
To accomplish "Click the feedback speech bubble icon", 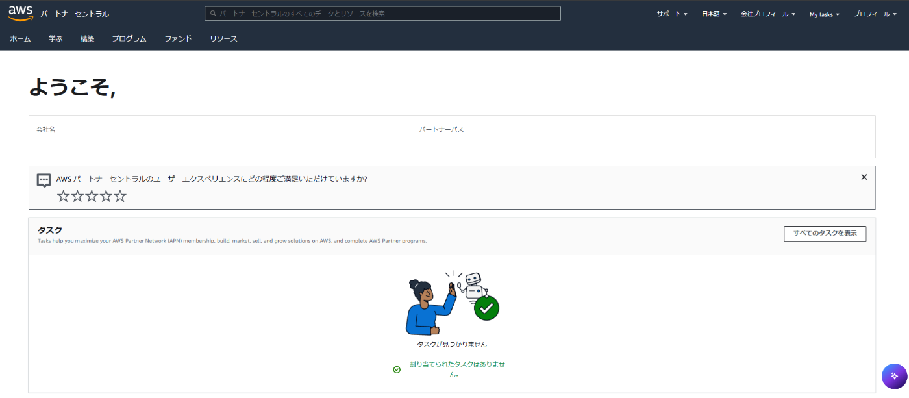I will [44, 180].
